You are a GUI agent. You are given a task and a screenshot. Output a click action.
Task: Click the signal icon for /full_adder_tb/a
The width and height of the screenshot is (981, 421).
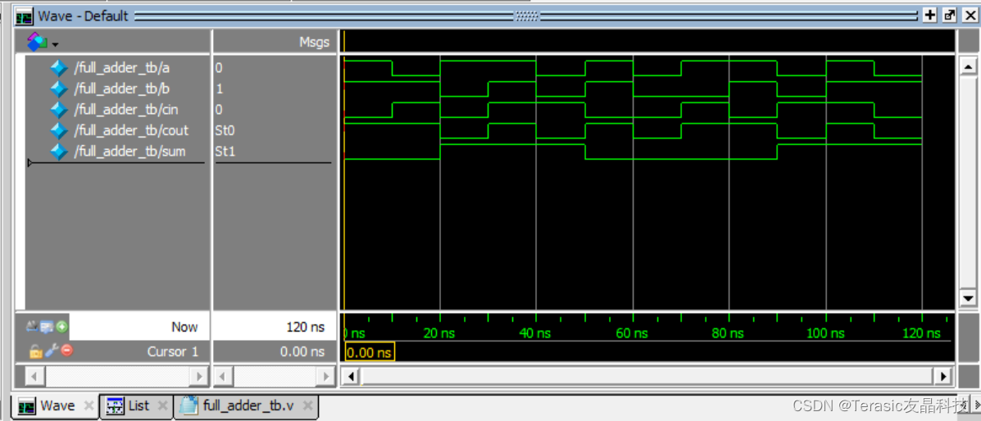(x=59, y=68)
